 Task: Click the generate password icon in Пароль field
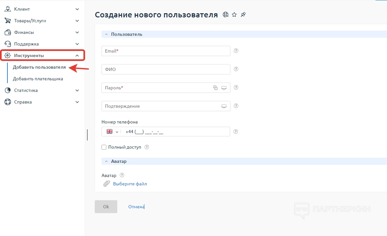216,88
